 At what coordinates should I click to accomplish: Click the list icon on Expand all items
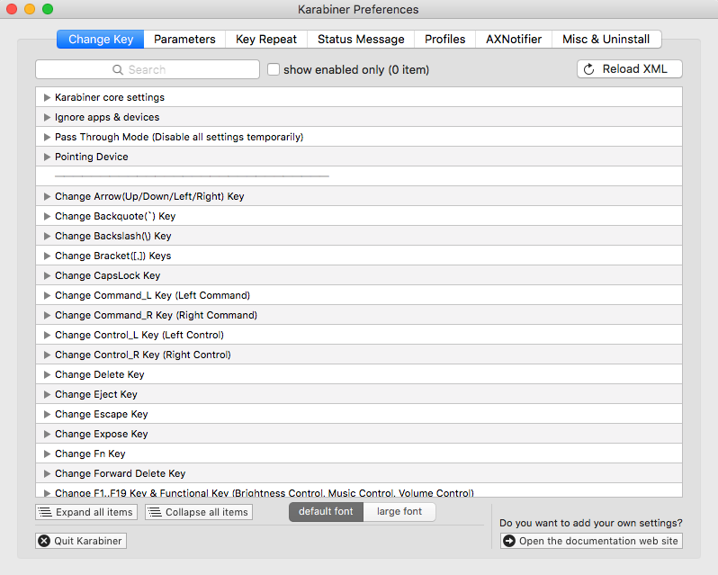tap(45, 512)
